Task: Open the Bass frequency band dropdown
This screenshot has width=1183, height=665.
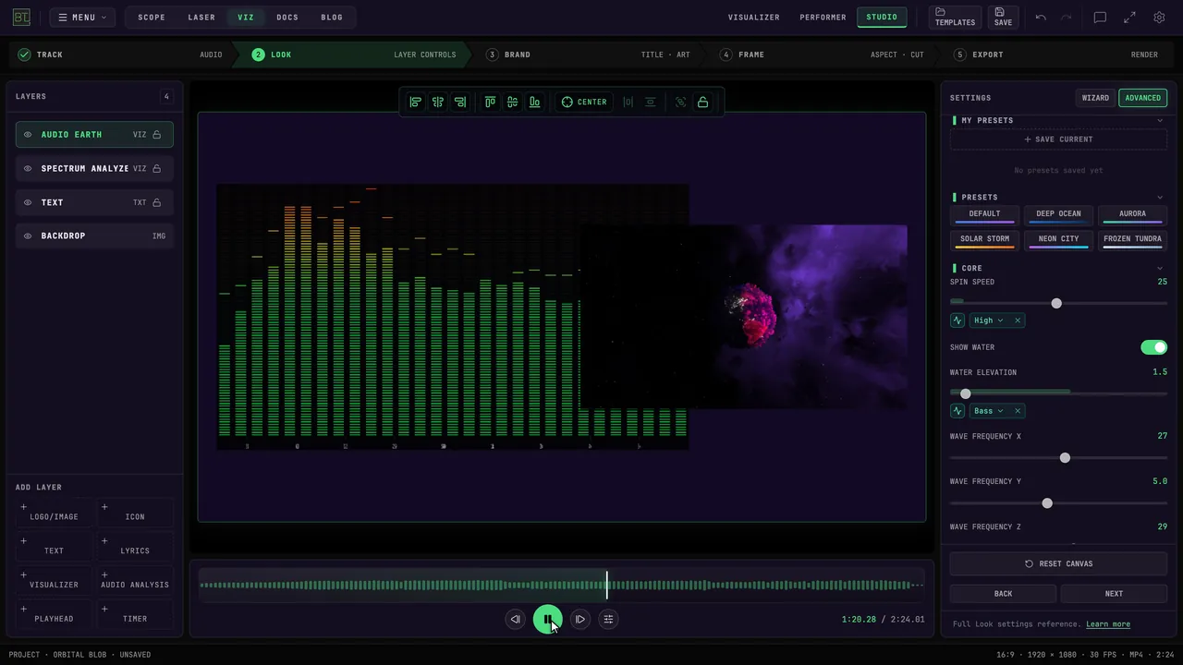Action: [988, 411]
